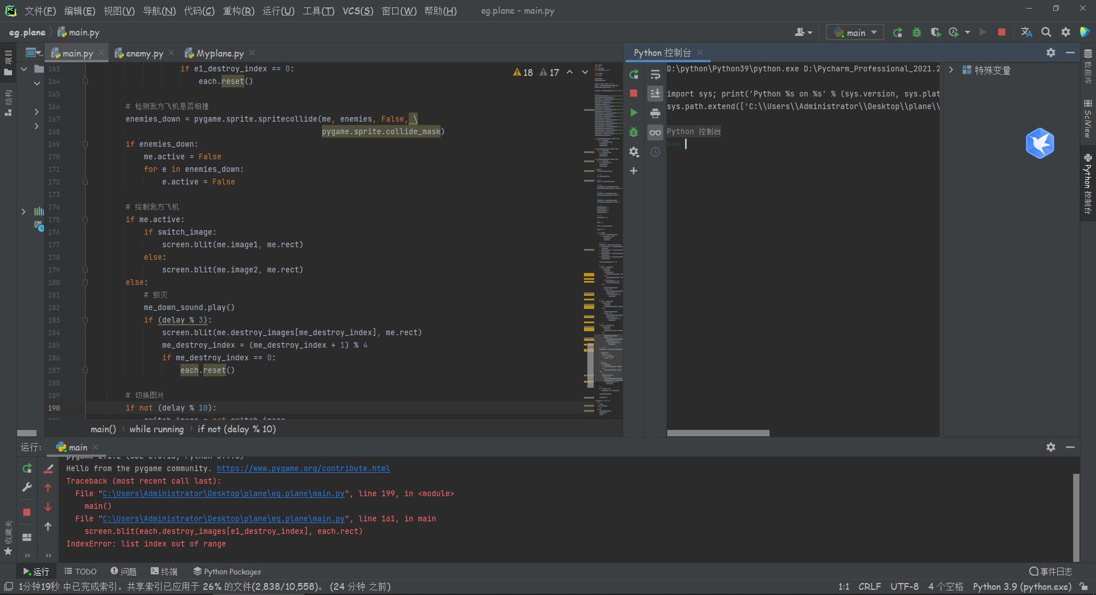Image resolution: width=1096 pixels, height=595 pixels.
Task: Open the 终端 terminal tab
Action: (x=164, y=572)
